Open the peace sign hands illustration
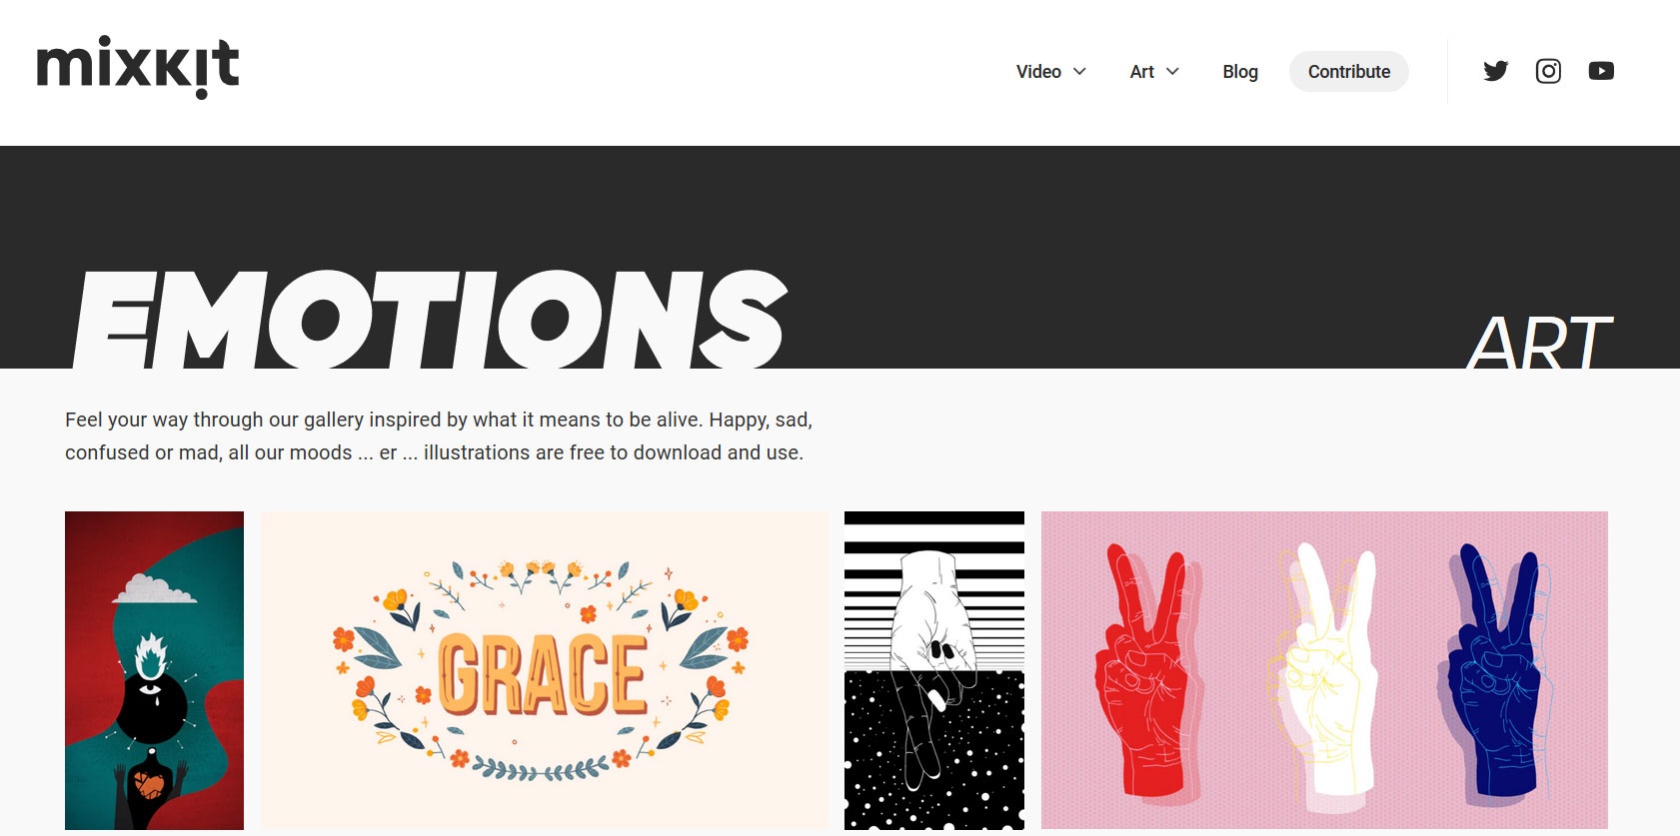This screenshot has height=836, width=1680. point(1324,670)
